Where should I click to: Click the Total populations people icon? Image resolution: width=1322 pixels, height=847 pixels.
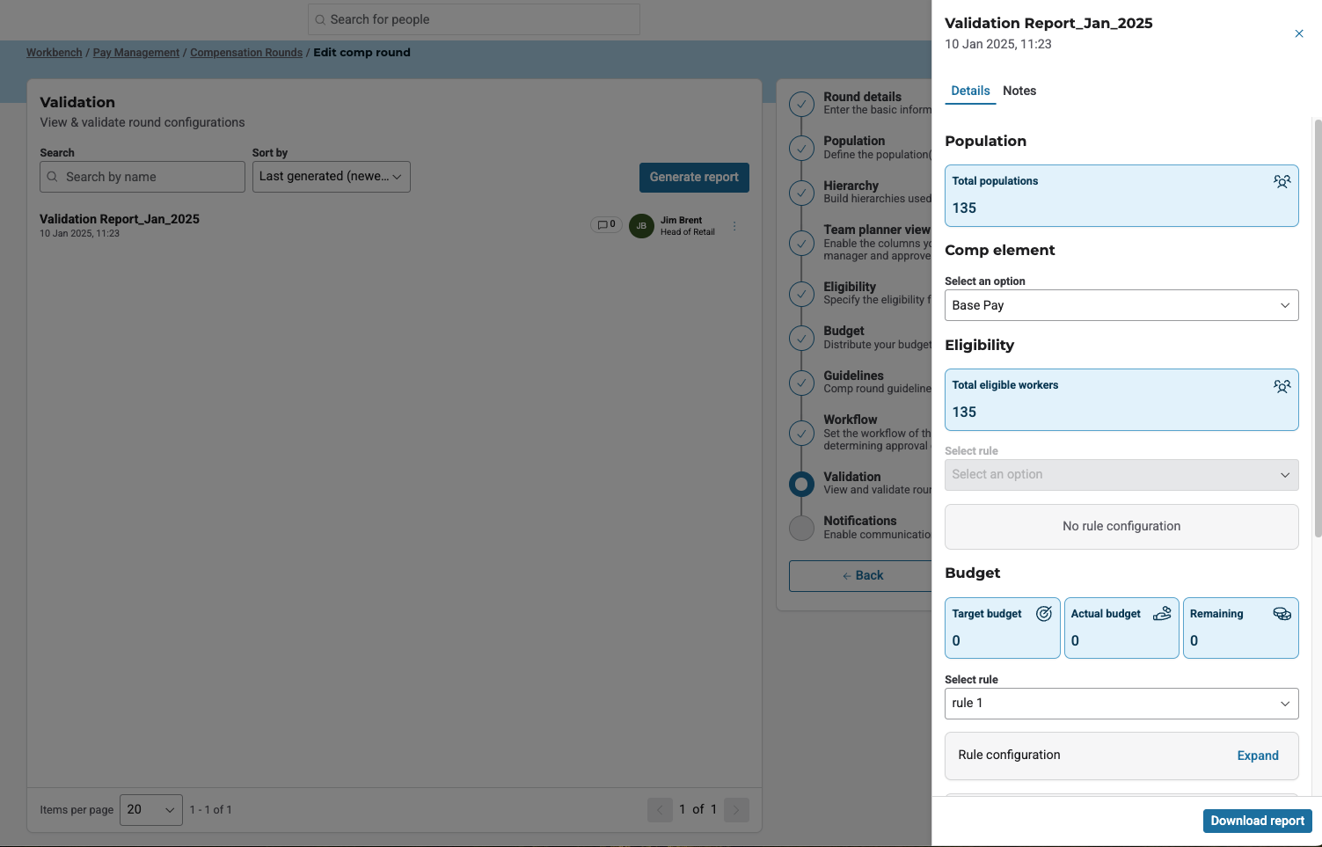(1282, 181)
